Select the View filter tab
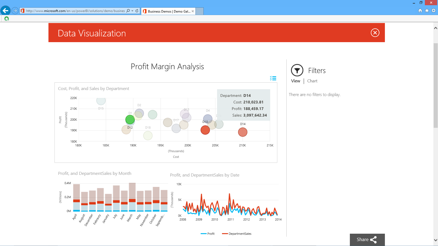This screenshot has width=438, height=246. pyautogui.click(x=296, y=81)
